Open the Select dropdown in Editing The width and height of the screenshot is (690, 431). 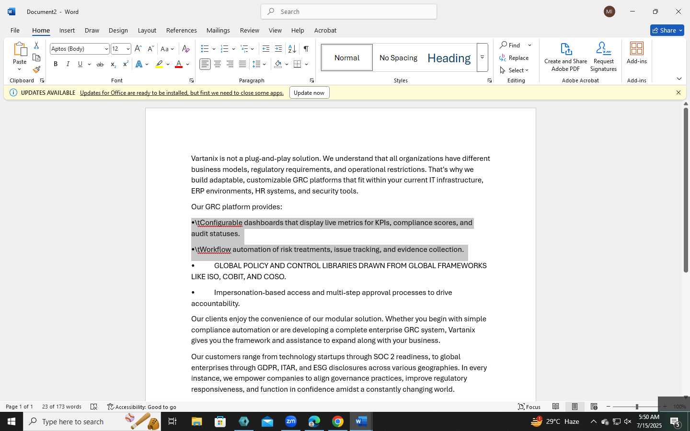point(514,70)
